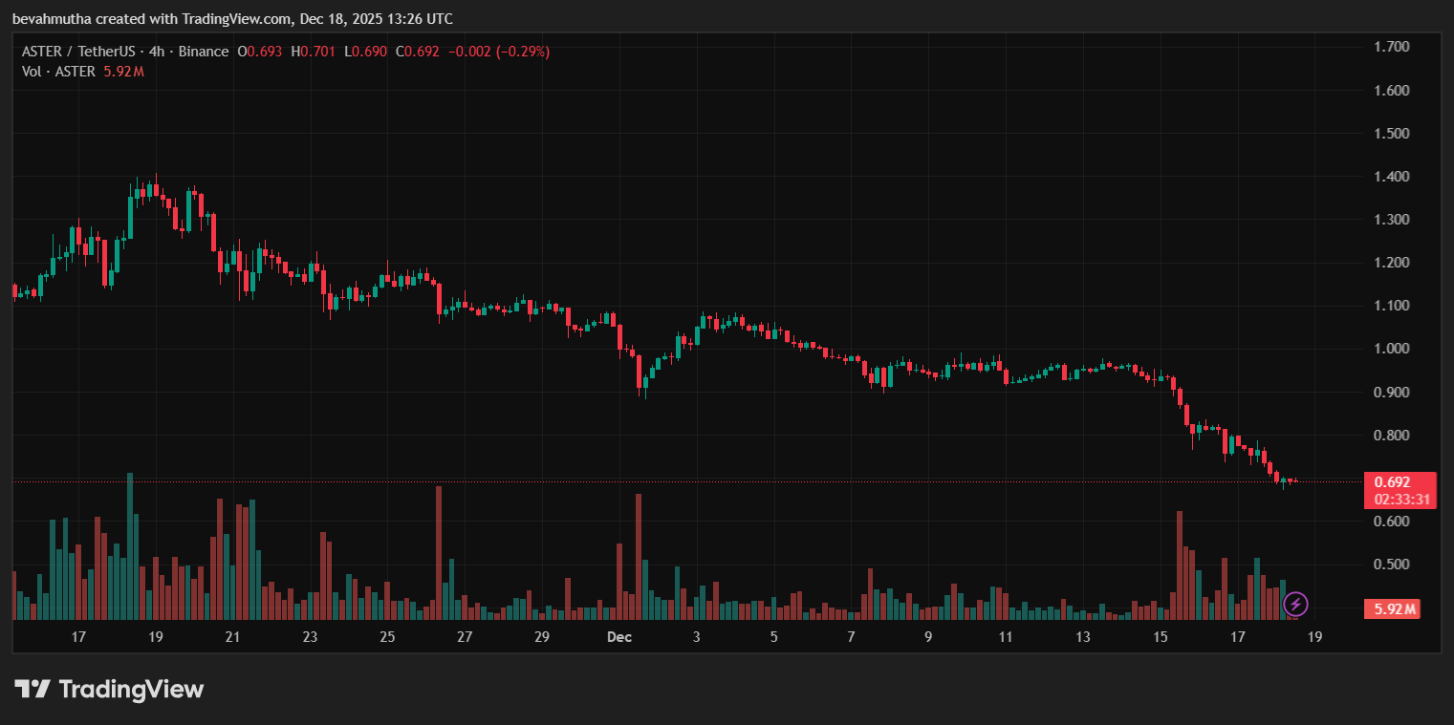The image size is (1454, 725).
Task: Select the 11 date label on time axis
Action: (x=1006, y=637)
